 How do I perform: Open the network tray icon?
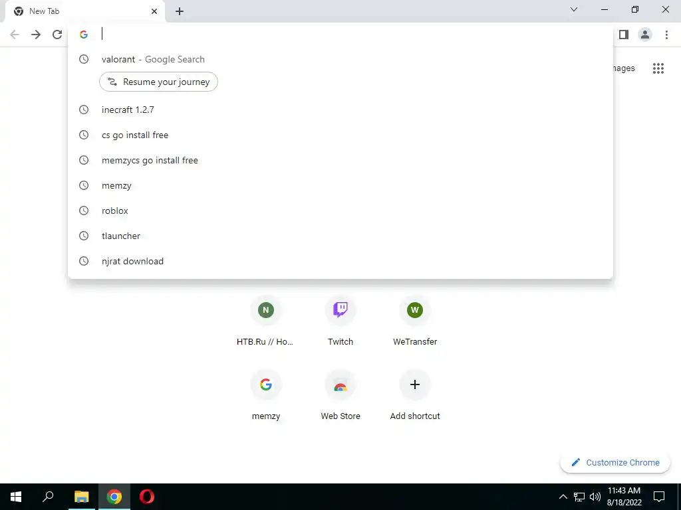click(x=579, y=497)
